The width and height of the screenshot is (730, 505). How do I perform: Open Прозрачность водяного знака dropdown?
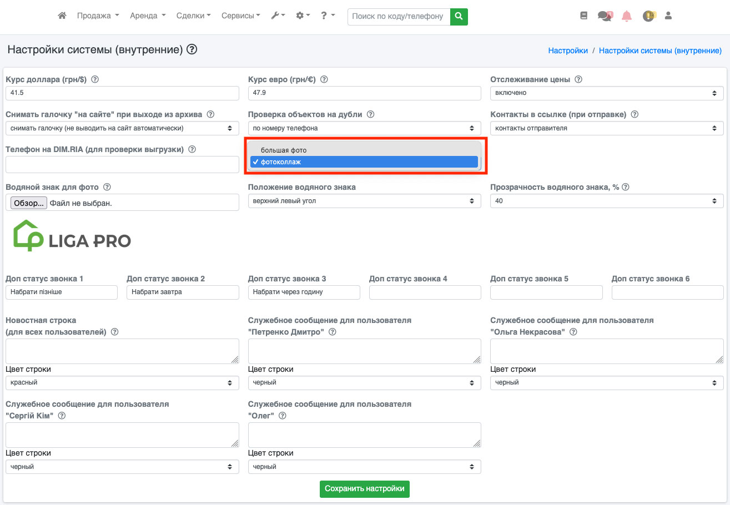point(606,201)
